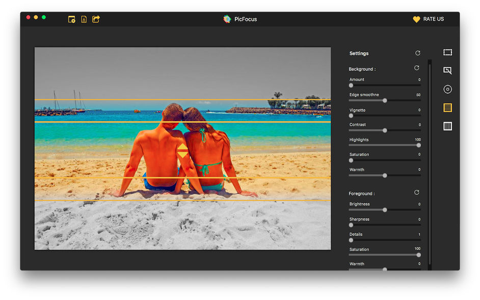Click the settings panel vertical scrollbar
The width and height of the screenshot is (480, 300).
pos(430,165)
